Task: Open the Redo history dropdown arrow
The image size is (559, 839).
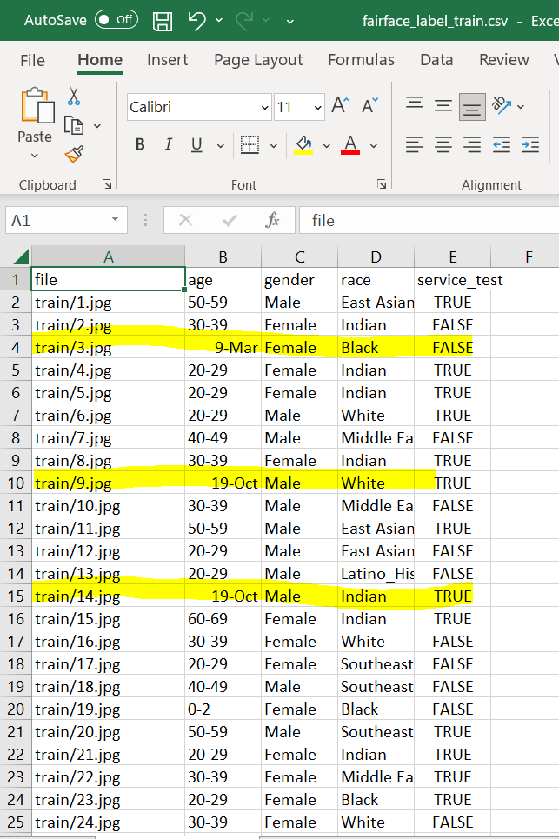Action: pos(266,20)
